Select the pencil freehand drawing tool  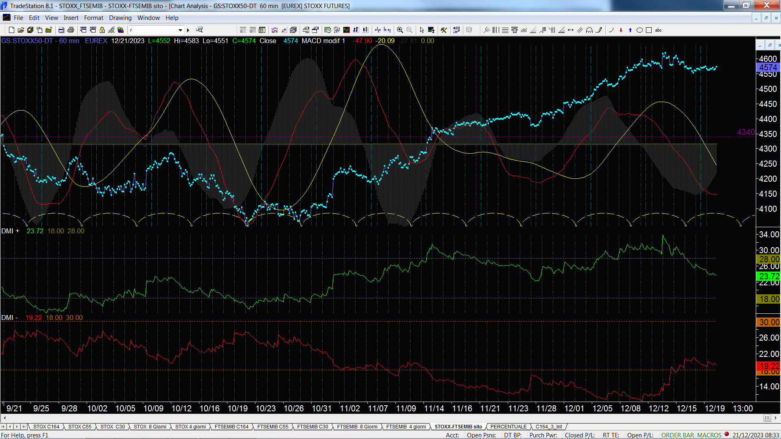click(599, 30)
